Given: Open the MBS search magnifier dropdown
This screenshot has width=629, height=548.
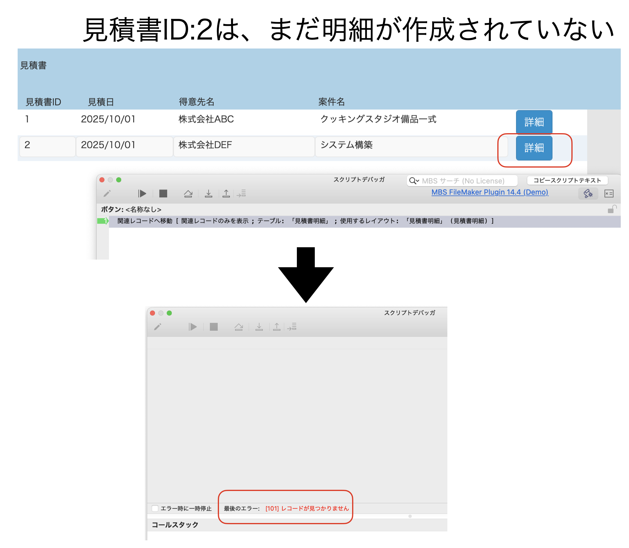Looking at the screenshot, I should coord(414,181).
